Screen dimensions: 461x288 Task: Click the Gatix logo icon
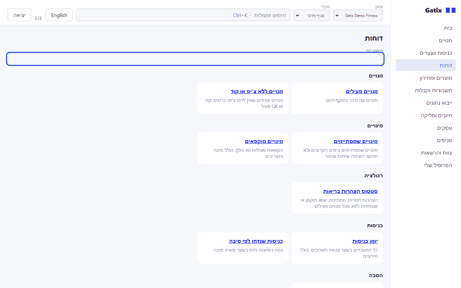click(450, 10)
